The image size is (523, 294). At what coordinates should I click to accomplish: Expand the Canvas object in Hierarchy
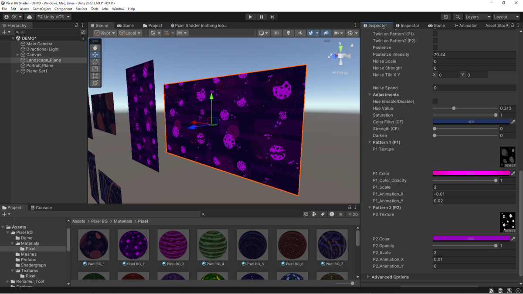click(x=18, y=55)
